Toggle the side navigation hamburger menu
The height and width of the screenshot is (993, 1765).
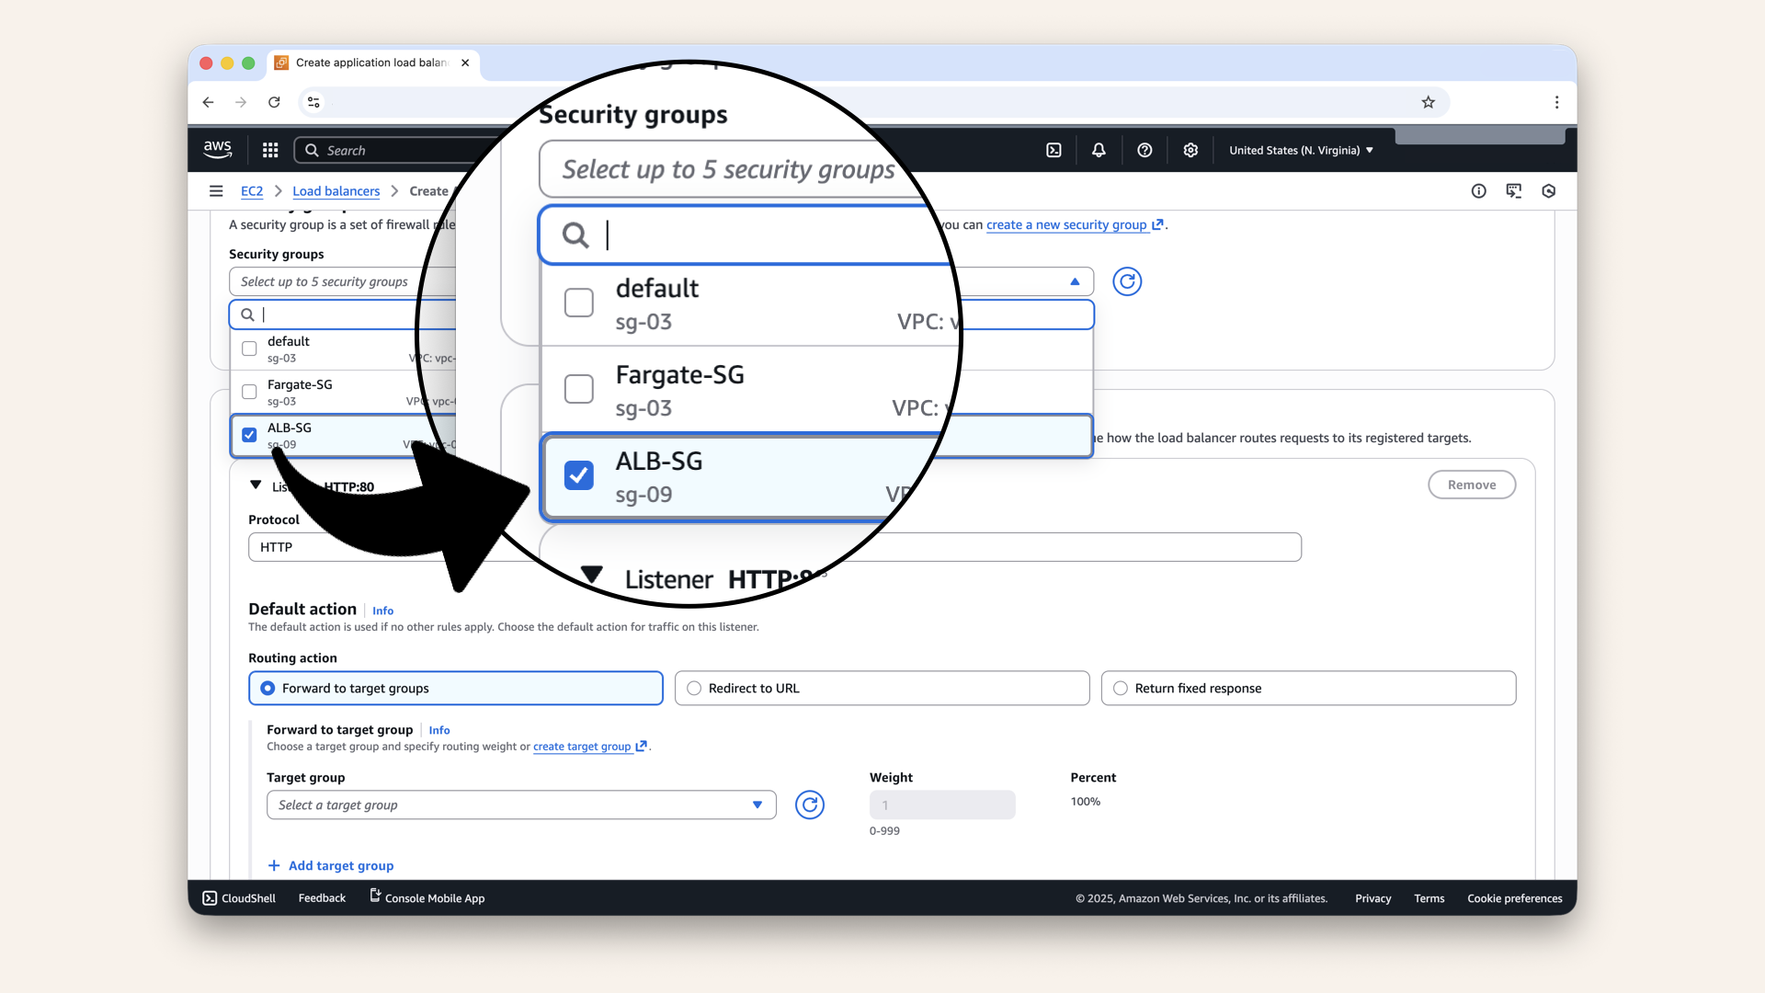tap(216, 191)
